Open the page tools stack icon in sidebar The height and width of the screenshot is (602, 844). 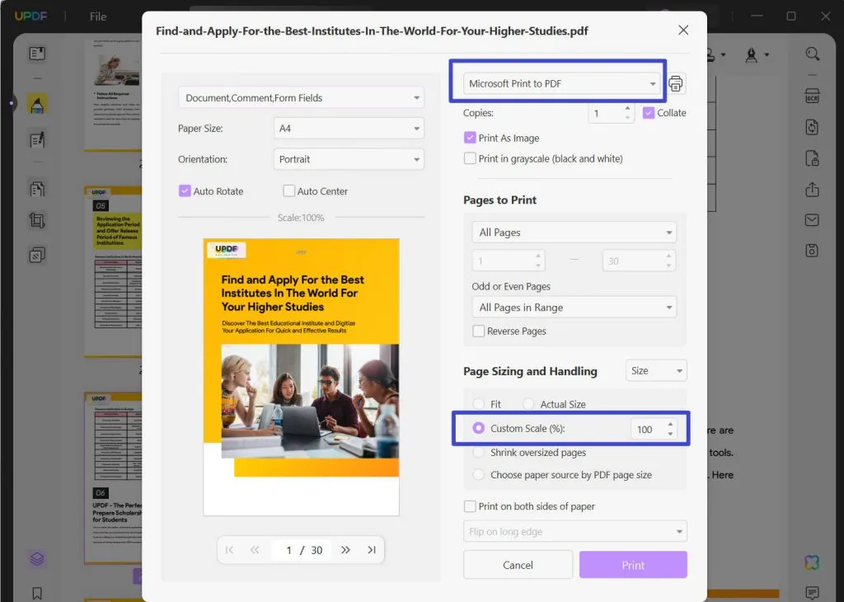point(37,254)
